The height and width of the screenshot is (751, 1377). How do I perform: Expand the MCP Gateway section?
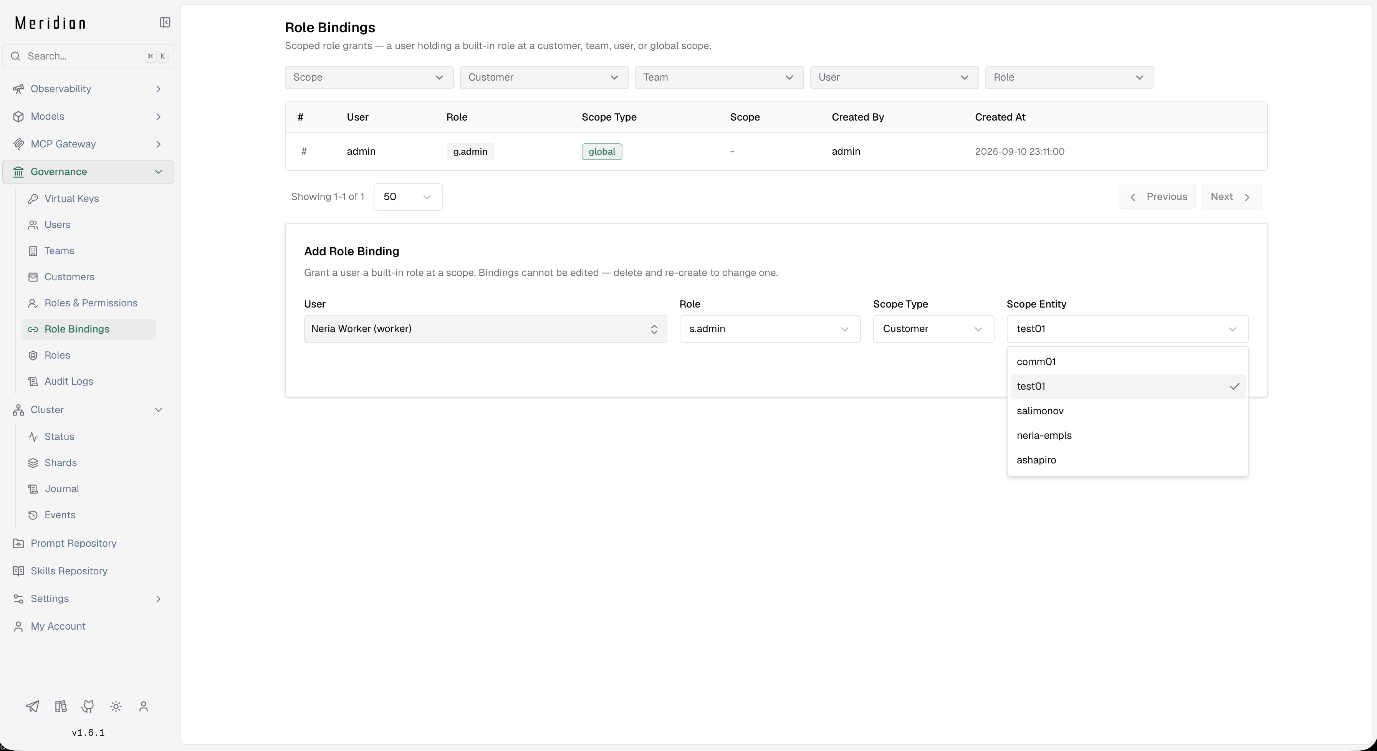click(88, 144)
